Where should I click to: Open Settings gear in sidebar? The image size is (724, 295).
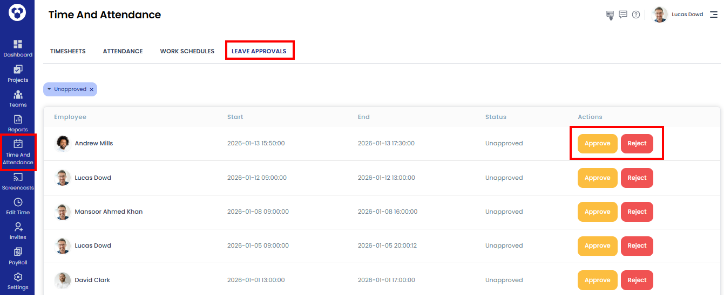point(18,277)
